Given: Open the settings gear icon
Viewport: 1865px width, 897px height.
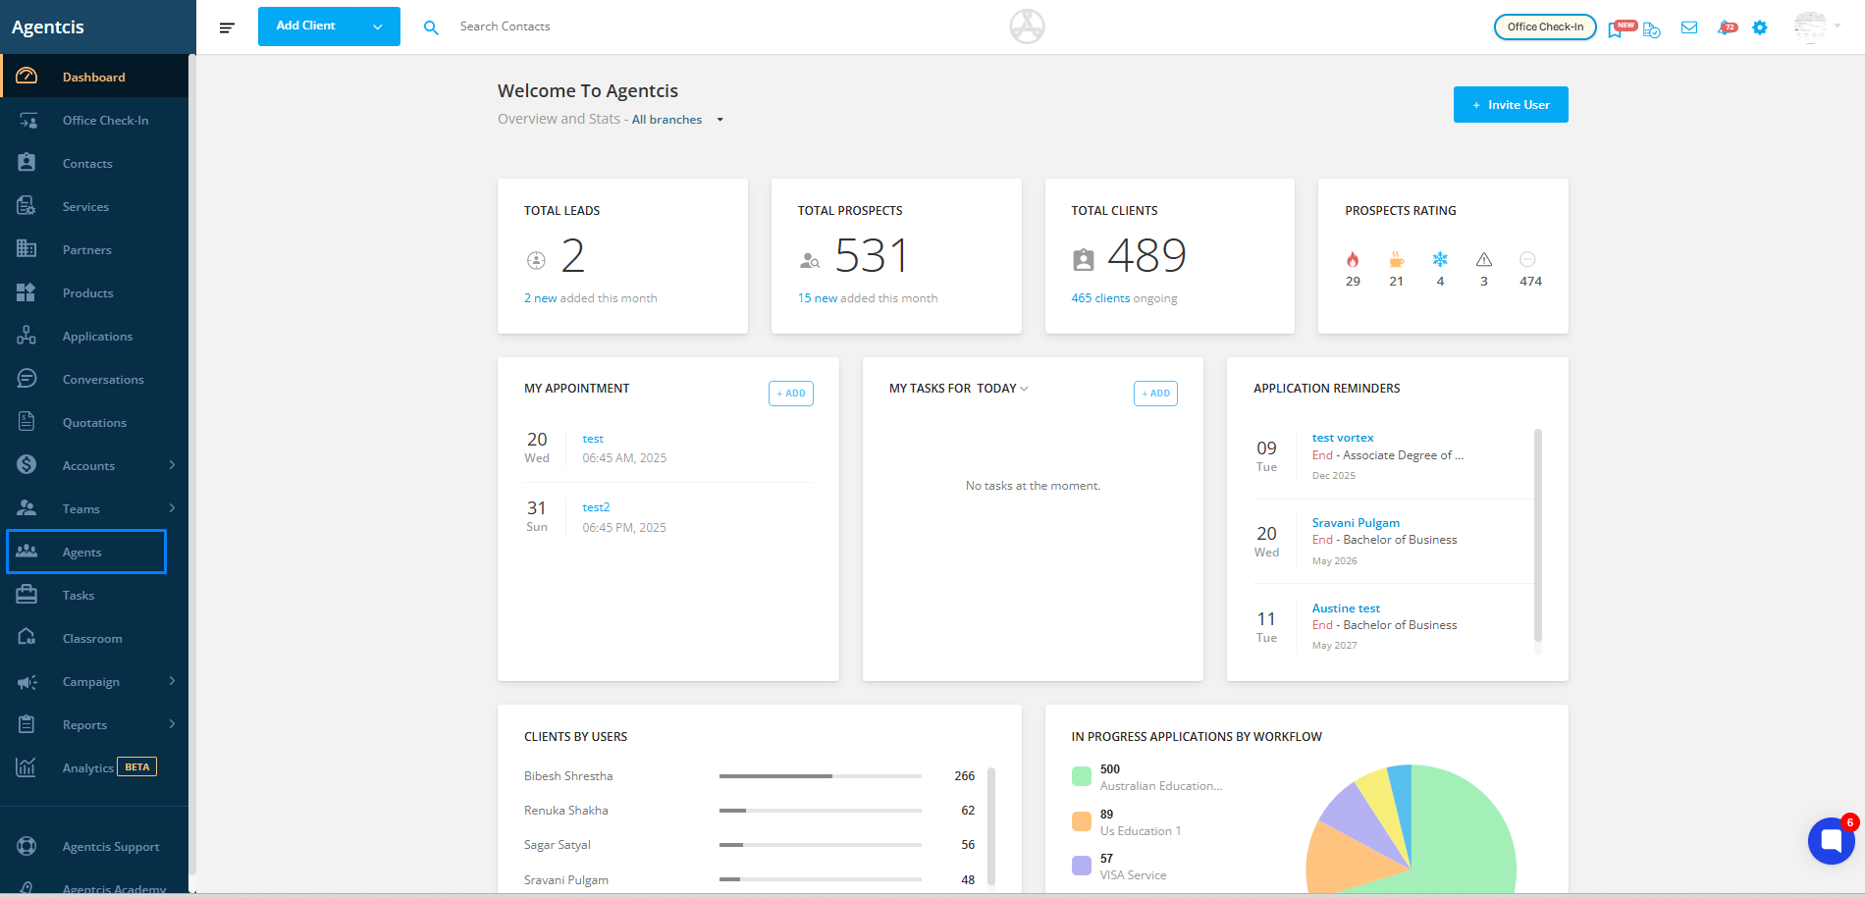Looking at the screenshot, I should 1760,27.
